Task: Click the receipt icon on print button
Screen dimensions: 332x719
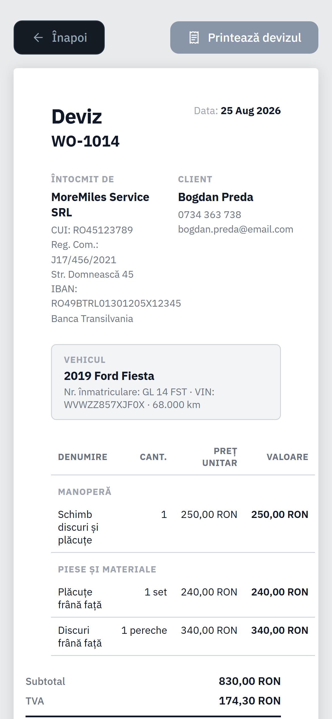Action: [194, 37]
